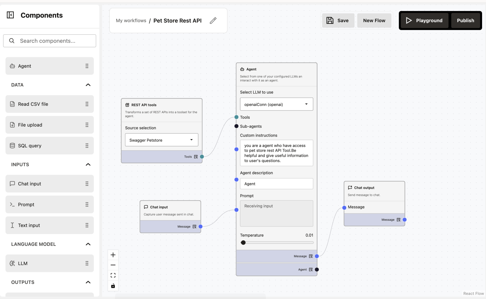
Task: Navigate to My workflows breadcrumb
Action: 131,20
